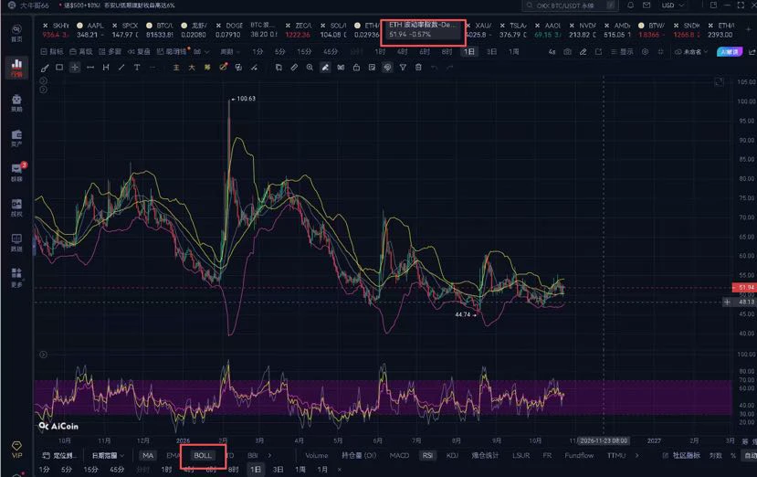Select the brush drawing tool
757x477 pixels.
(44, 68)
